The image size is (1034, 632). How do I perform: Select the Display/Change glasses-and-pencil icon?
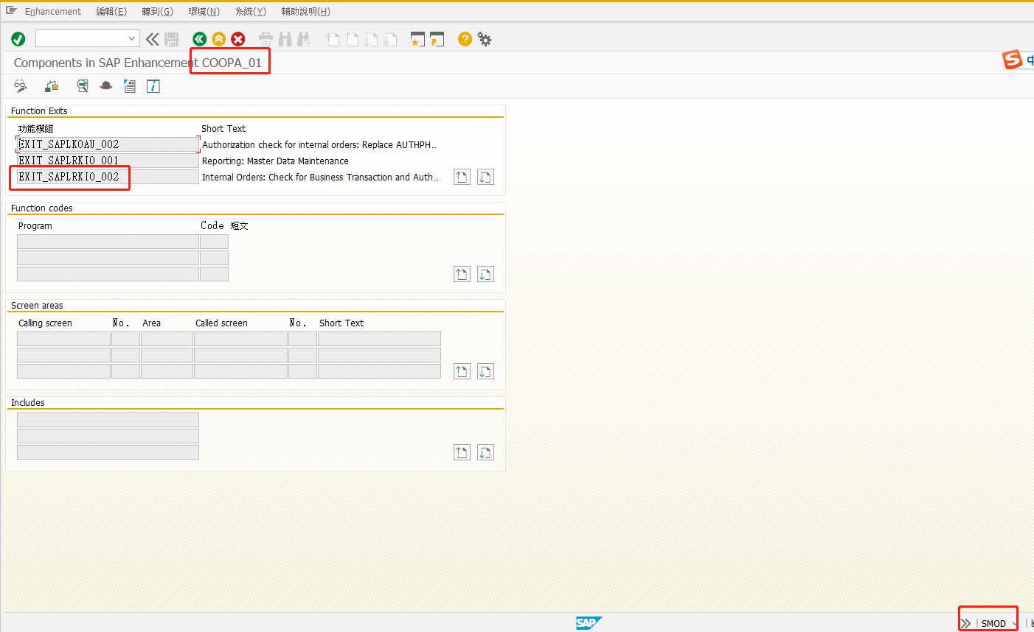point(20,86)
